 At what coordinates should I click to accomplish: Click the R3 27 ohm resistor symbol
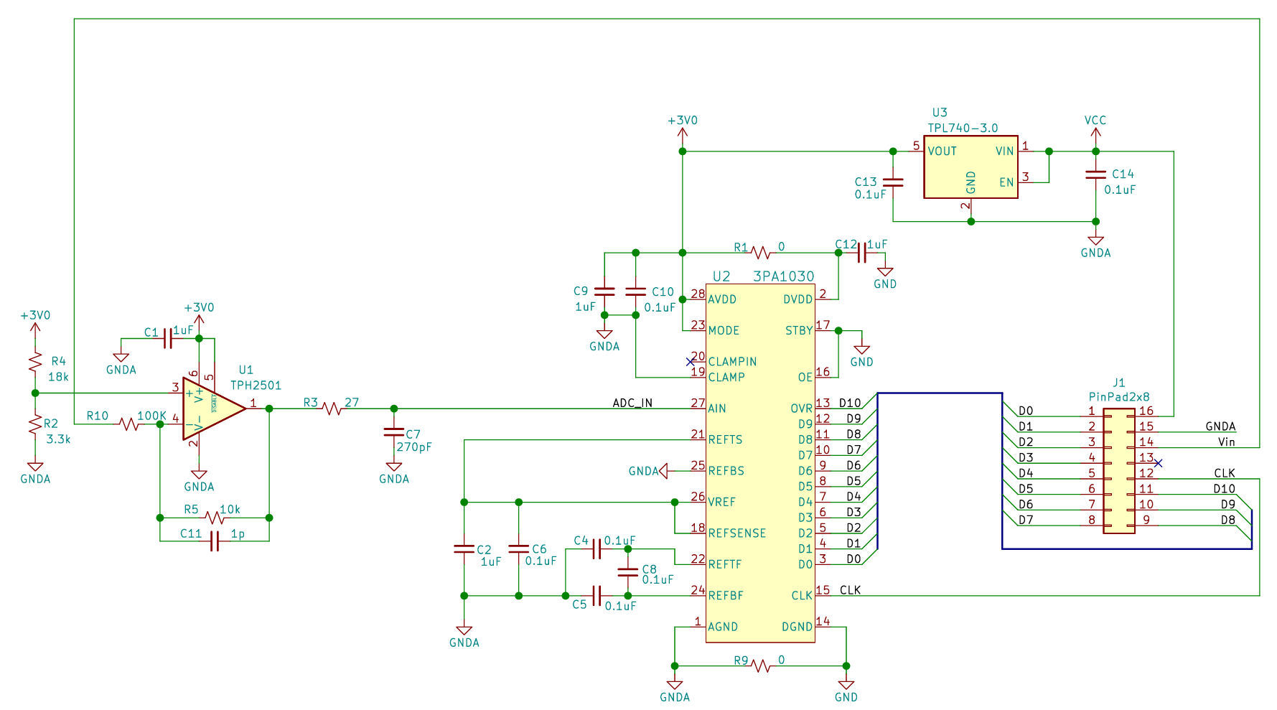click(332, 408)
